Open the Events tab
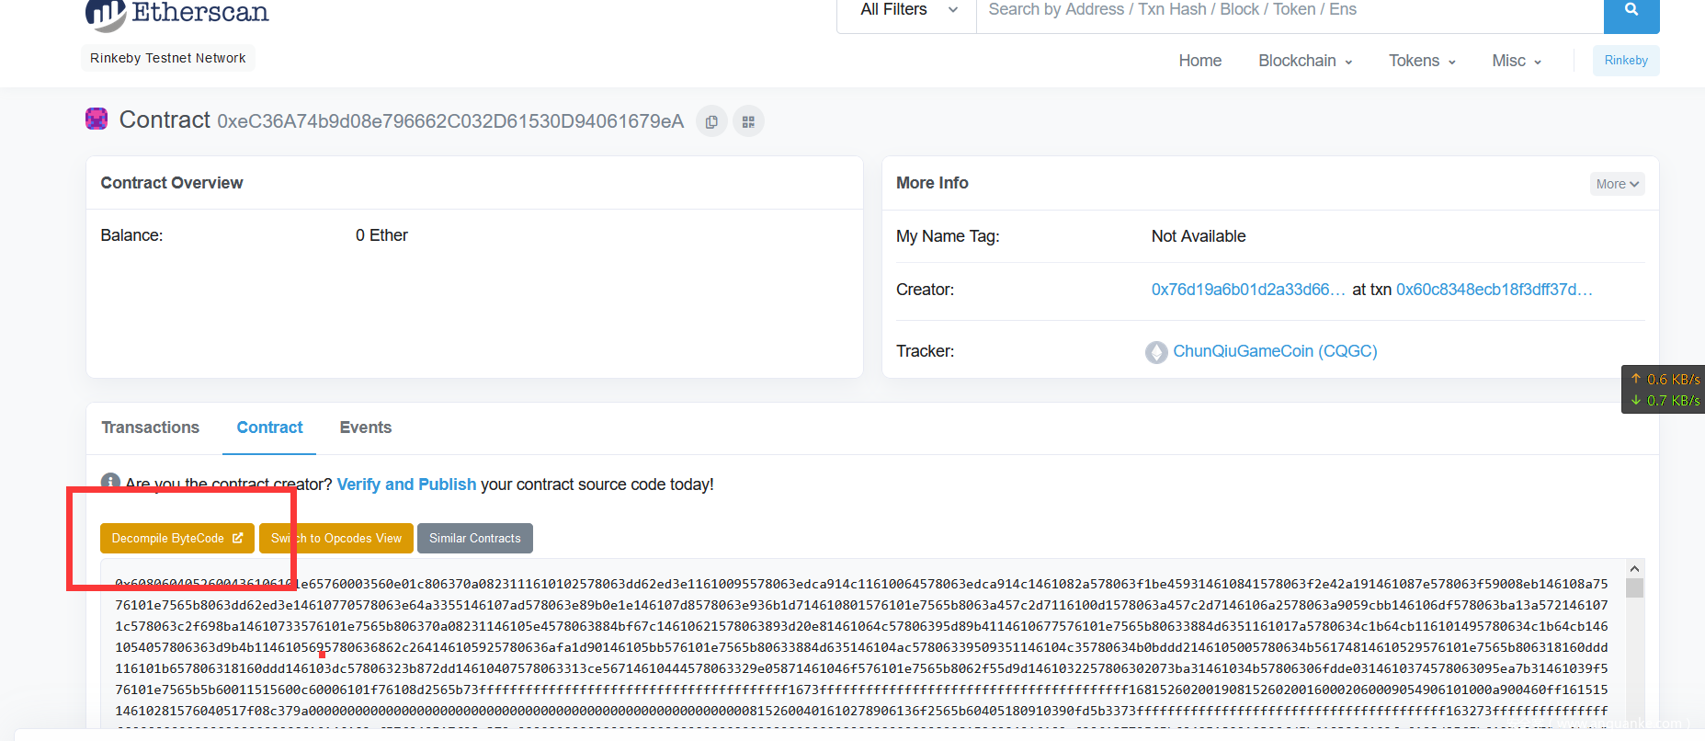This screenshot has width=1705, height=741. pos(366,427)
